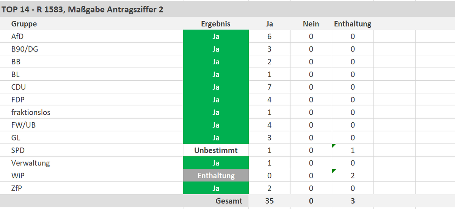The height and width of the screenshot is (209, 455).
Task: Select the "Enthaltung" column header cell
Action: click(353, 24)
